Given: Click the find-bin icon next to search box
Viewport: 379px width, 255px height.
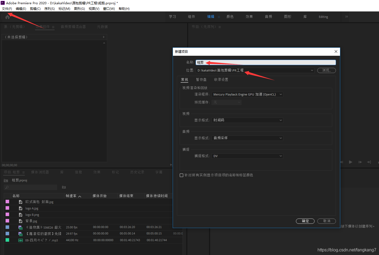Looking at the screenshot, I should [x=64, y=187].
